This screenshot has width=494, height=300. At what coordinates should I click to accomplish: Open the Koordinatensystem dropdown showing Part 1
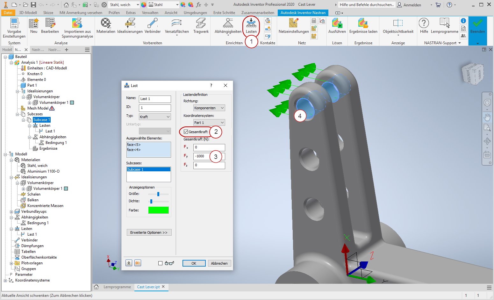pos(209,123)
